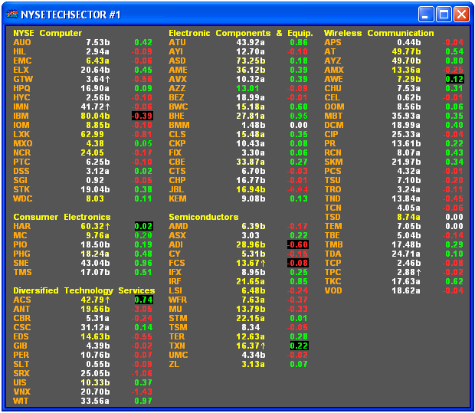Click FCS's highlighted change -0.08

298,263
